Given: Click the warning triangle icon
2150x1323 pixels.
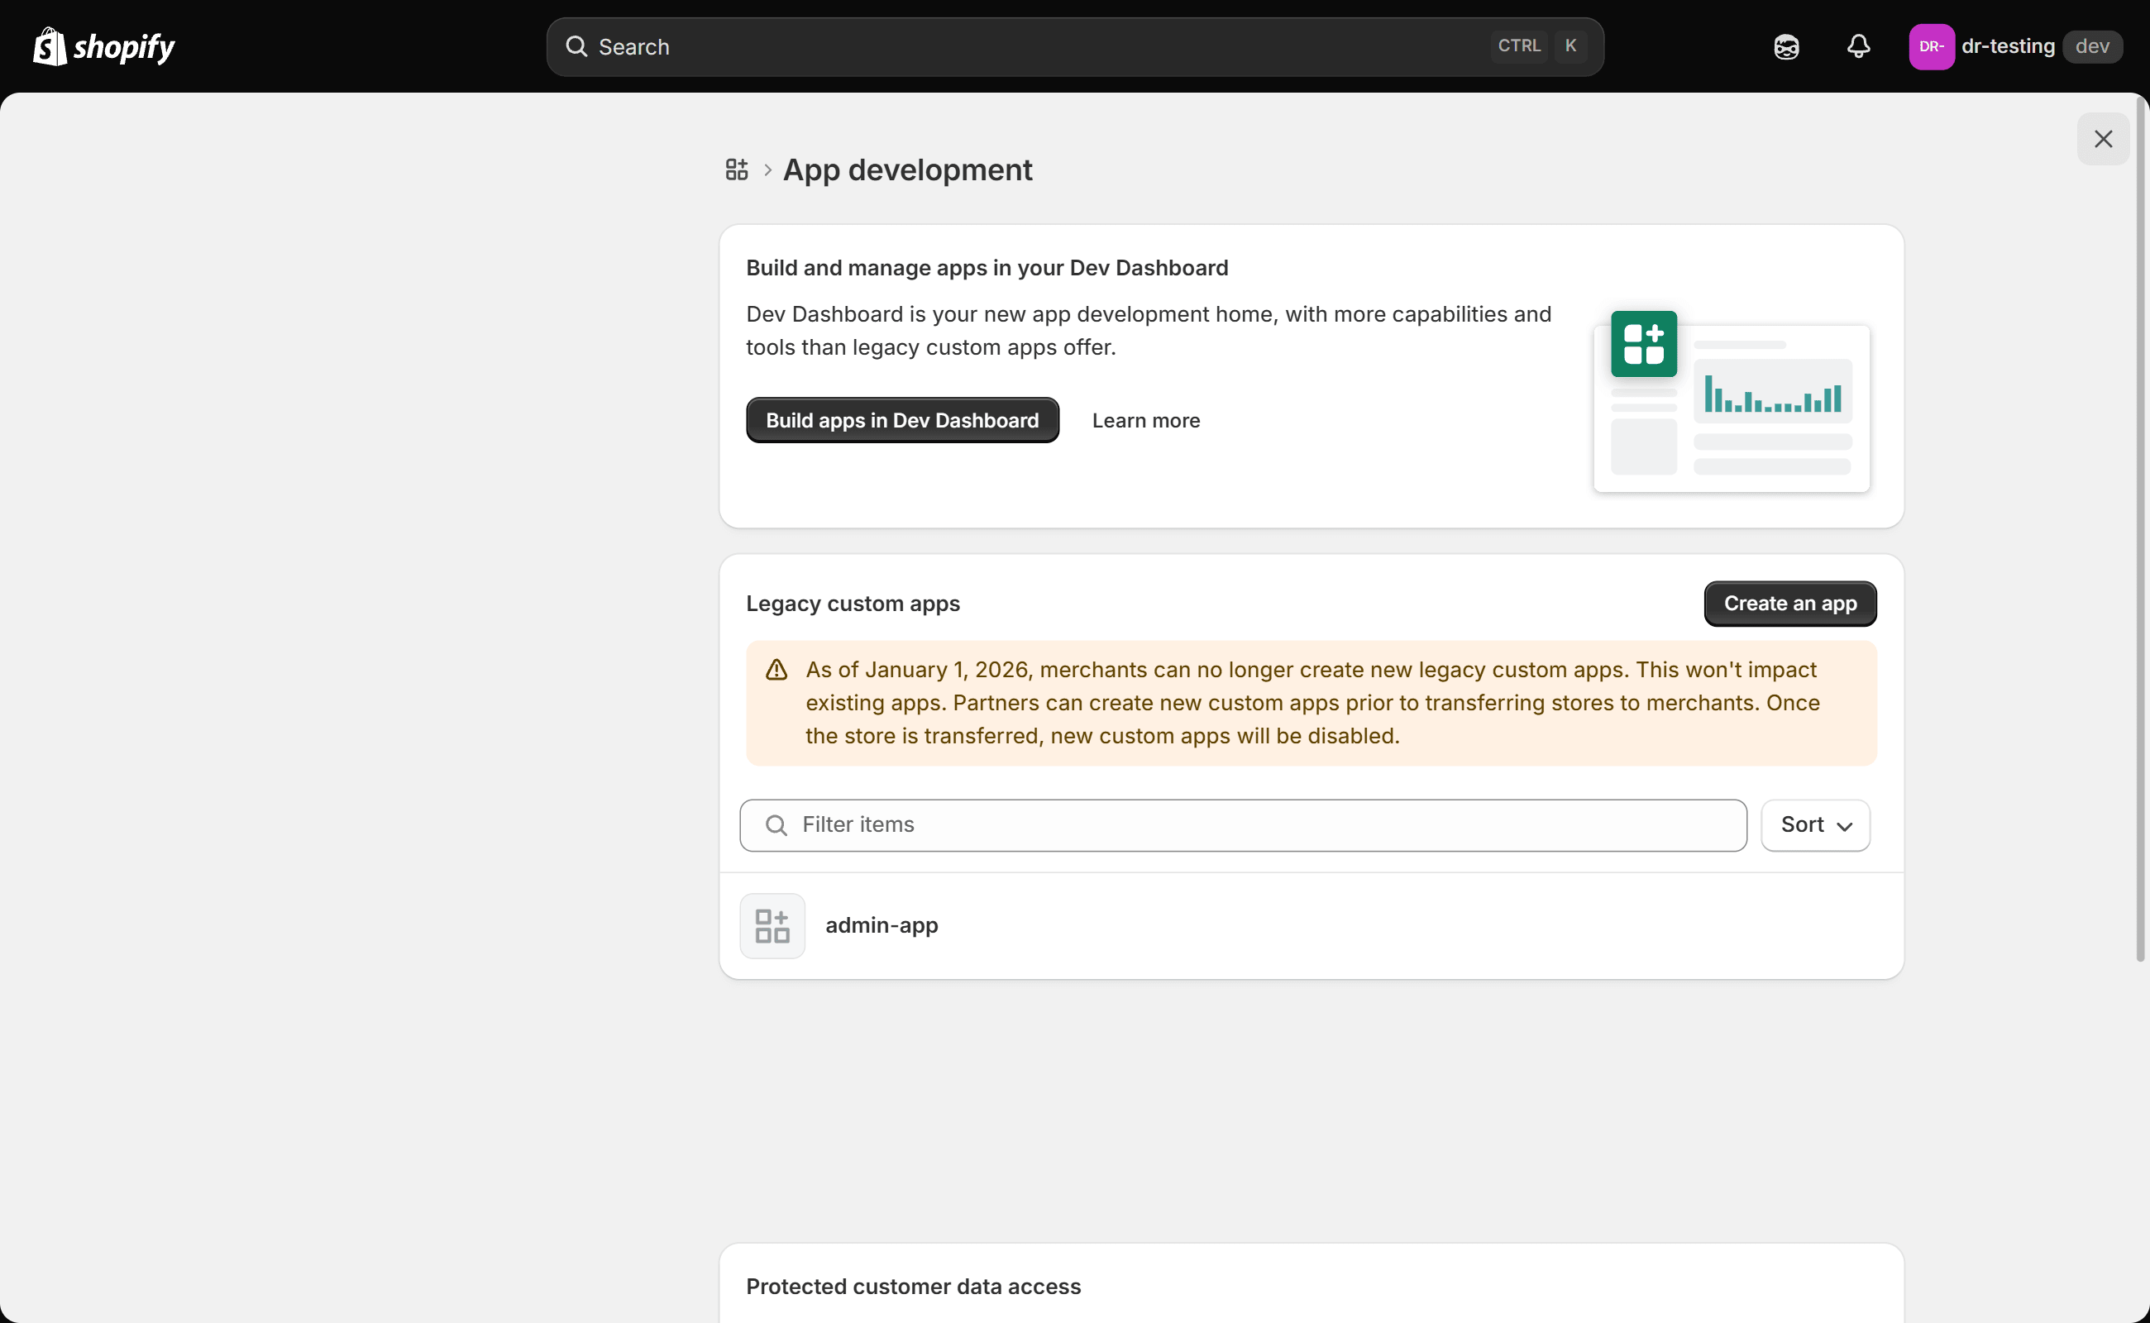Looking at the screenshot, I should (776, 671).
